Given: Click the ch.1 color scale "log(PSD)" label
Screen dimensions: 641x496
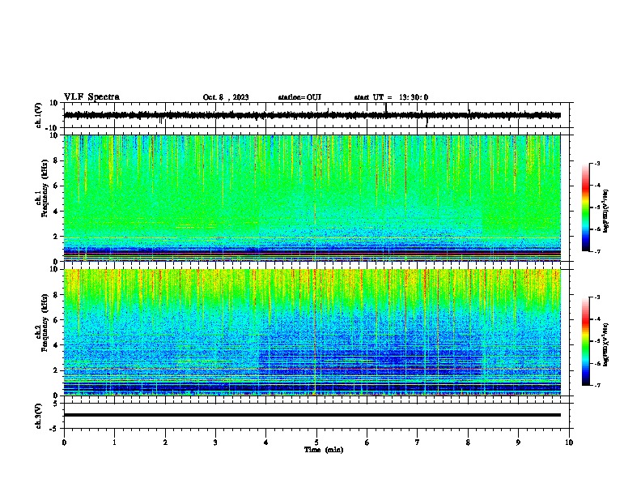Looking at the screenshot, I should point(605,212).
